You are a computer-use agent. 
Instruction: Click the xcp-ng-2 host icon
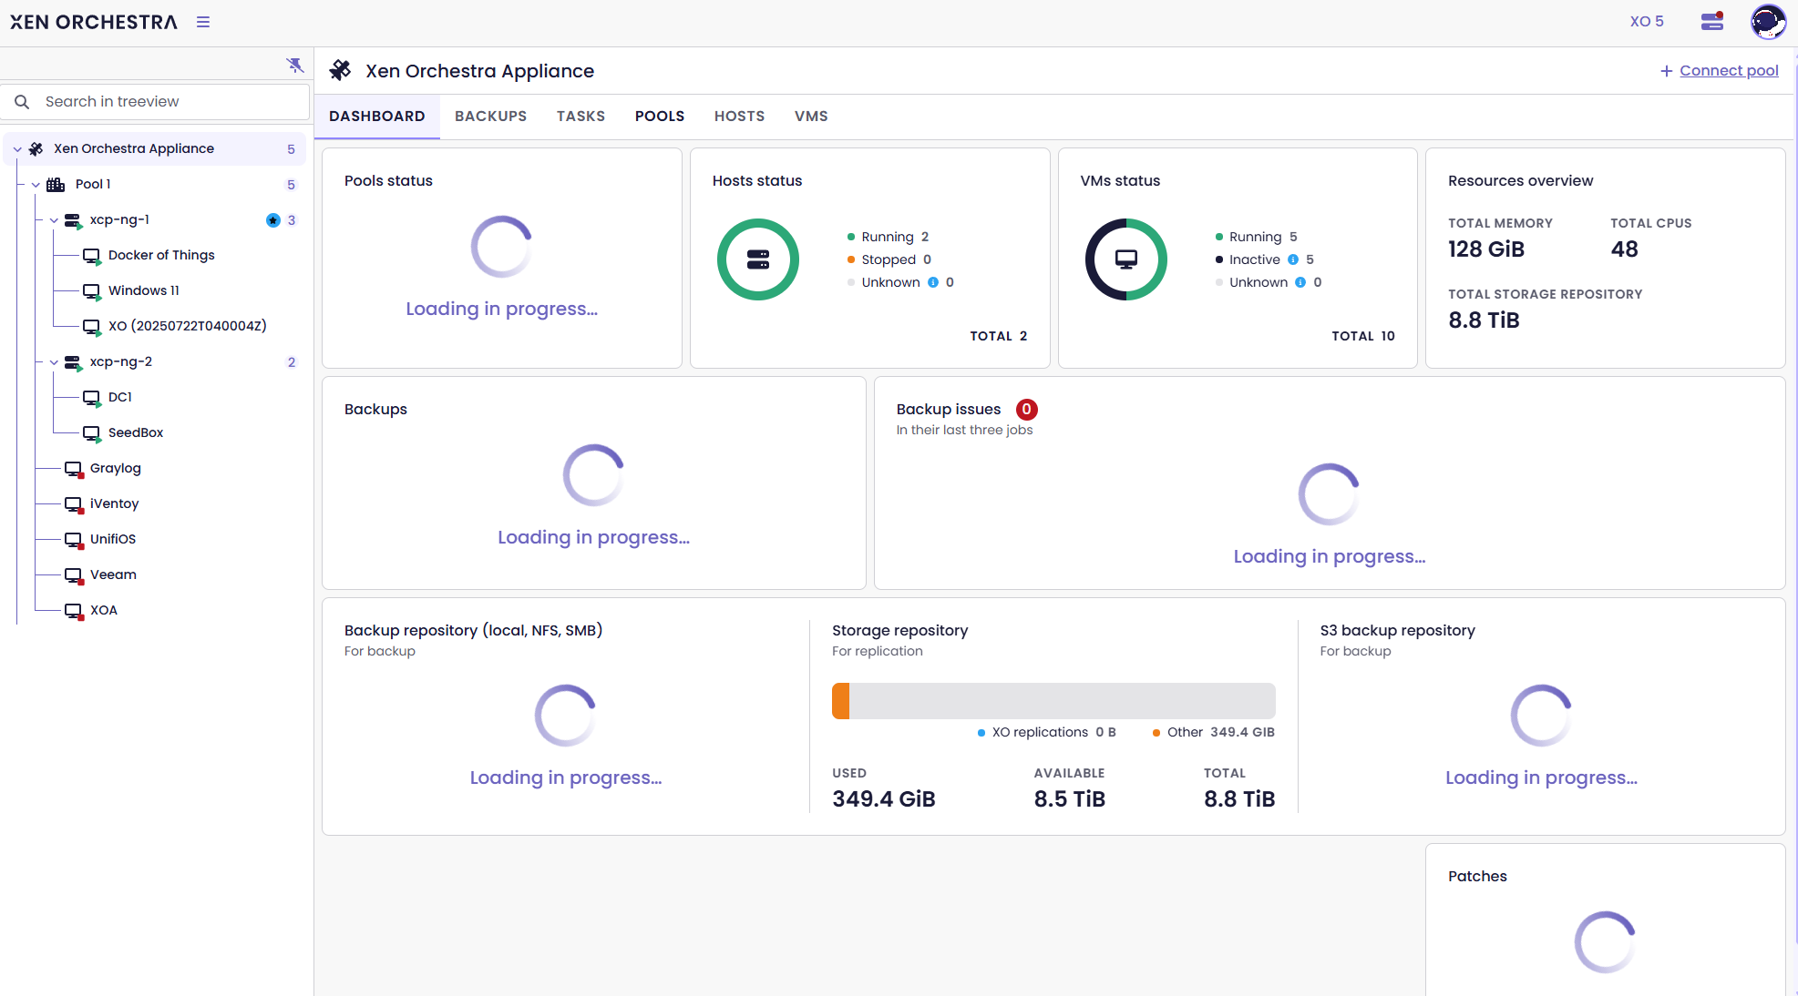click(x=73, y=362)
